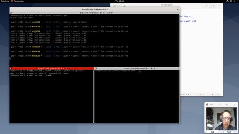This screenshot has height=134, width=239.
Task: Focus the top terminal showing gedit warnings
Action: [94, 40]
